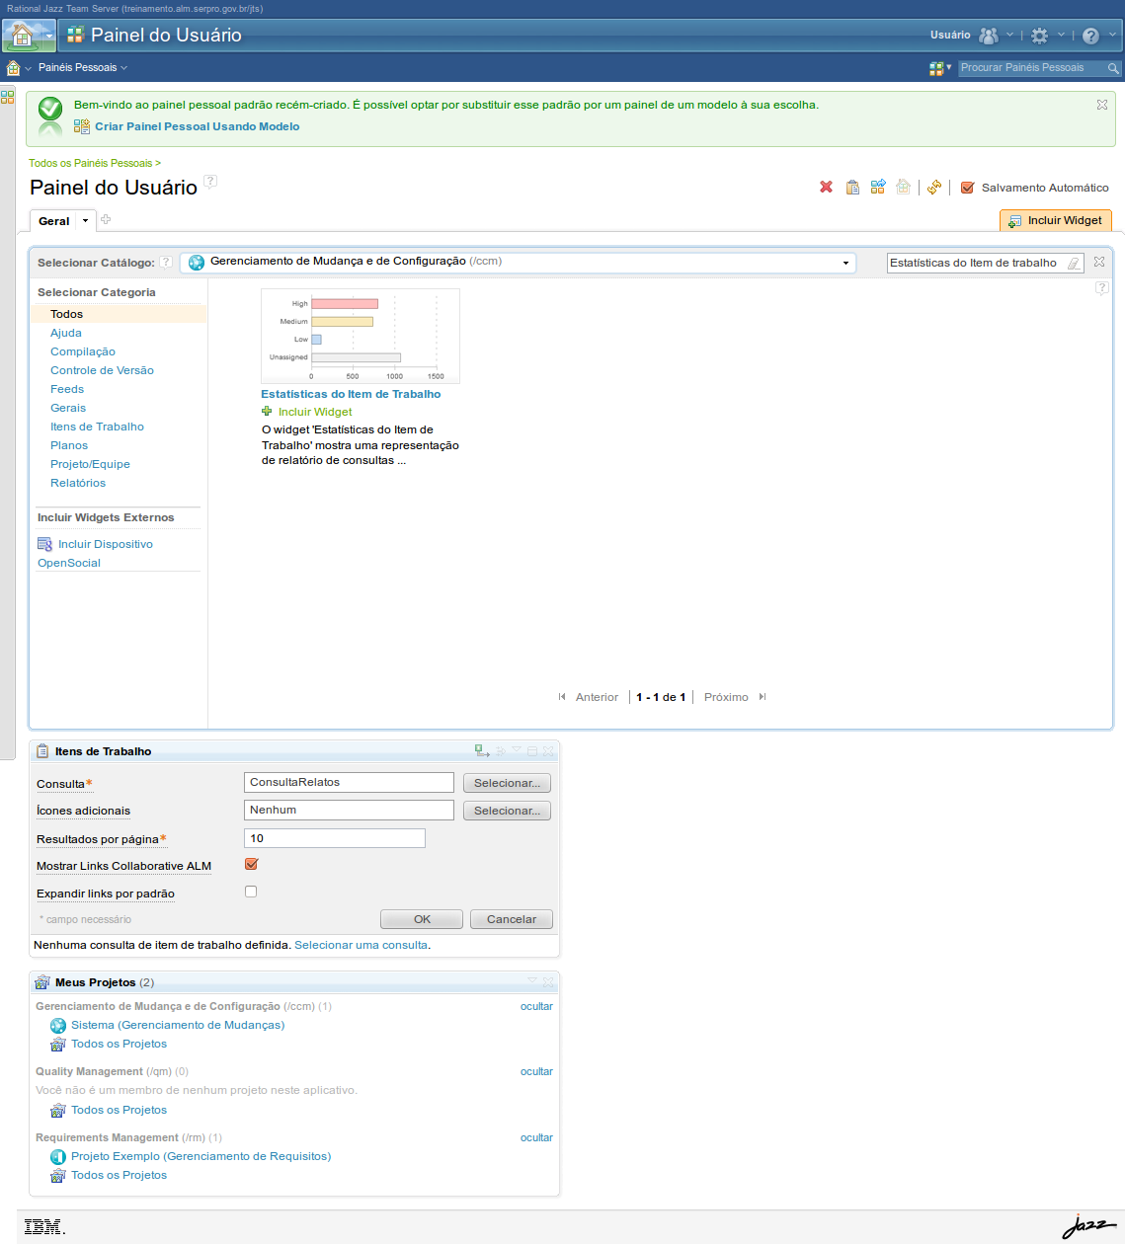Enable Expandir links por padrão checkbox
Screen dimensions: 1125x1244
tap(251, 892)
